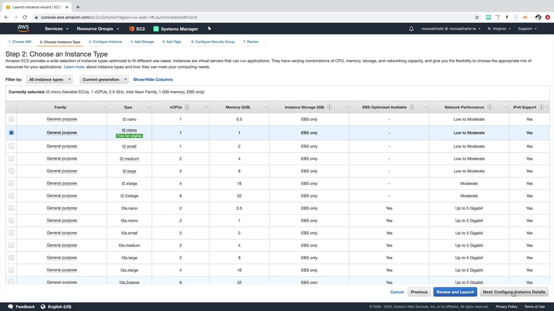Cancel the launch wizard
554x311 pixels.
pos(397,292)
